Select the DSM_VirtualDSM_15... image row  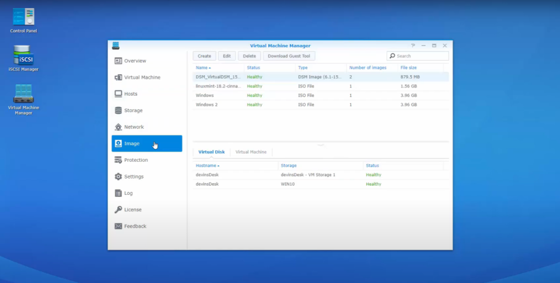[321, 77]
